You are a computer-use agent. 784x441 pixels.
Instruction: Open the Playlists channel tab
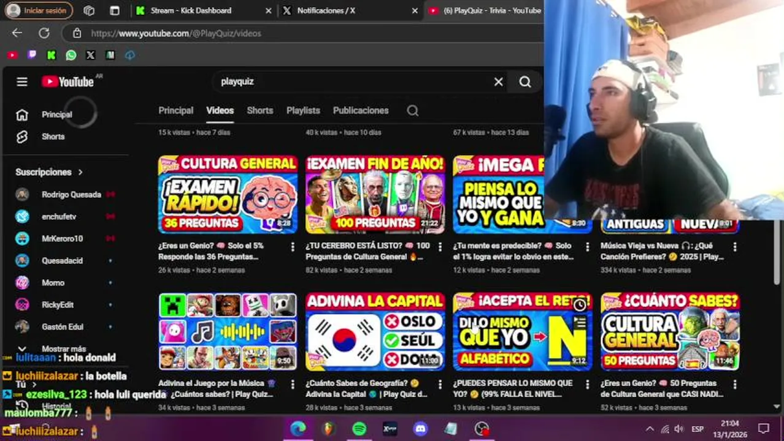point(303,110)
